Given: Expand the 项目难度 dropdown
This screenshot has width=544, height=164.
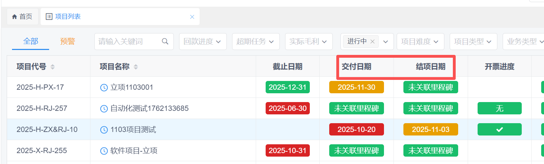Looking at the screenshot, I should click(x=420, y=42).
